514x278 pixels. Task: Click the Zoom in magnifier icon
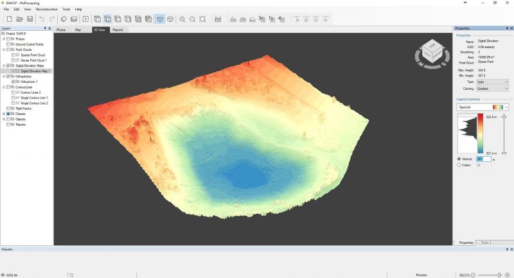[182, 19]
